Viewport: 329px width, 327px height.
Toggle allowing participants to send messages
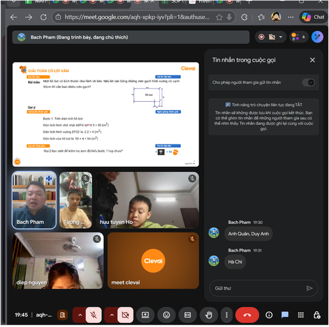309,82
